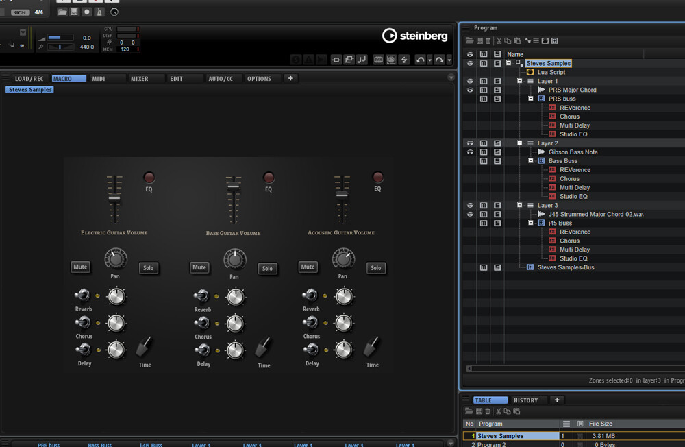The width and height of the screenshot is (685, 447).
Task: Toggle visibility eye for Gibson Bass Note
Action: click(x=470, y=152)
